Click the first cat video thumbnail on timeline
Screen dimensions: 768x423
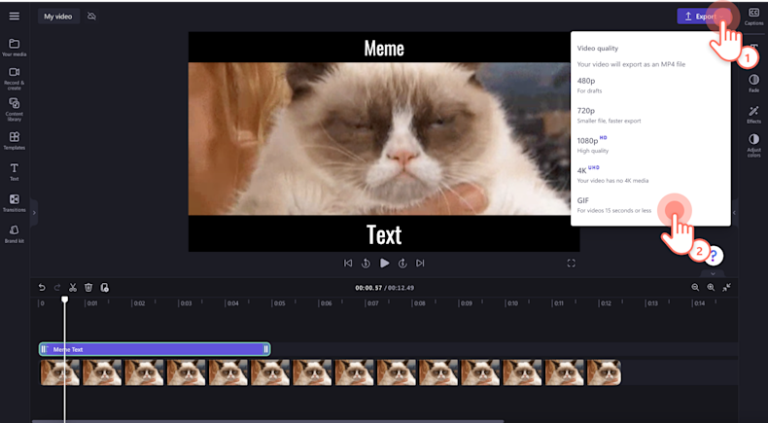(x=59, y=372)
